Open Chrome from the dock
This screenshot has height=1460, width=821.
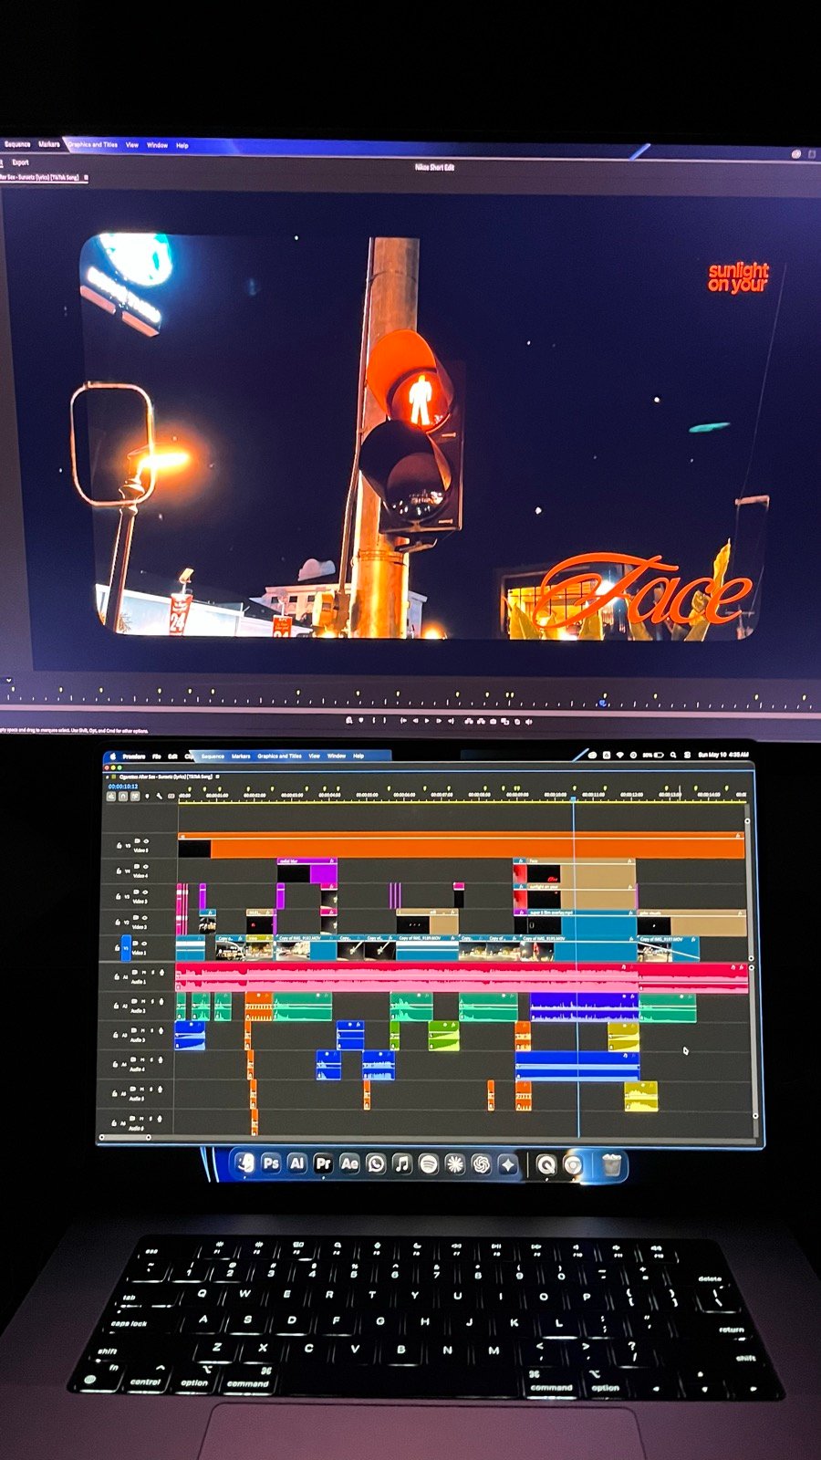click(x=573, y=1163)
